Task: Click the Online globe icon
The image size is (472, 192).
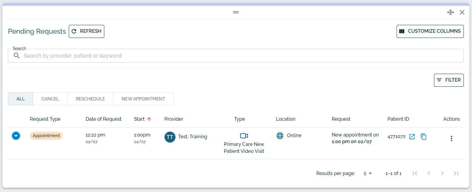Action: [x=280, y=136]
